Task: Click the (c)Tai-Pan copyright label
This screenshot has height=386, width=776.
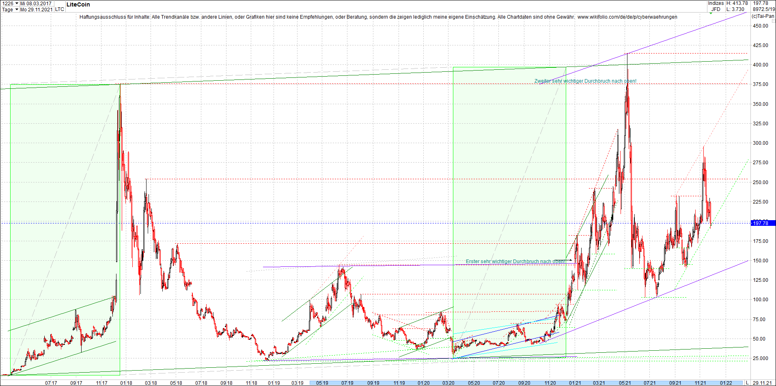Action: (763, 16)
